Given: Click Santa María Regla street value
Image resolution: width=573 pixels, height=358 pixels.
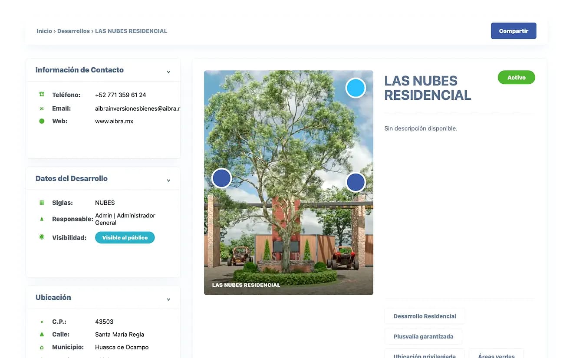Looking at the screenshot, I should [x=119, y=335].
